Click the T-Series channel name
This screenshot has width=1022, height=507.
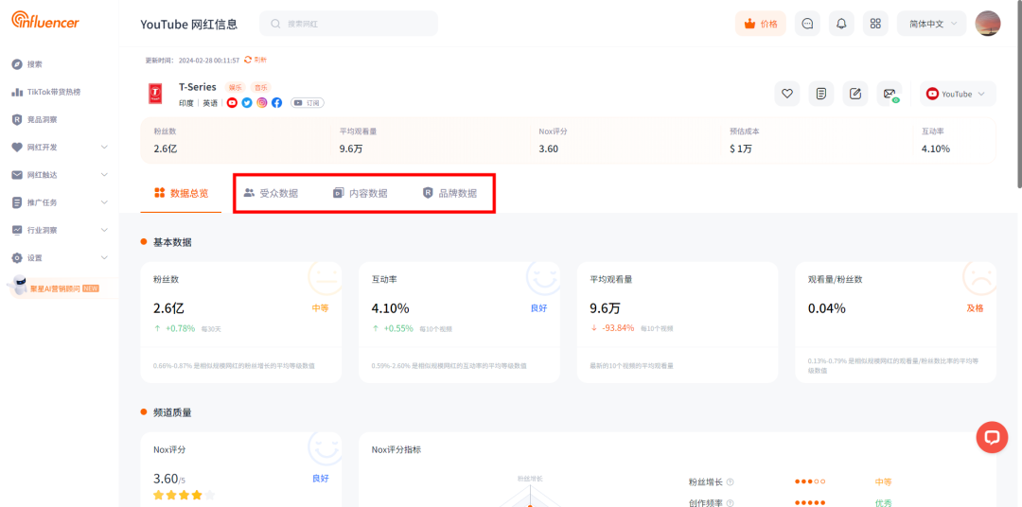[198, 87]
